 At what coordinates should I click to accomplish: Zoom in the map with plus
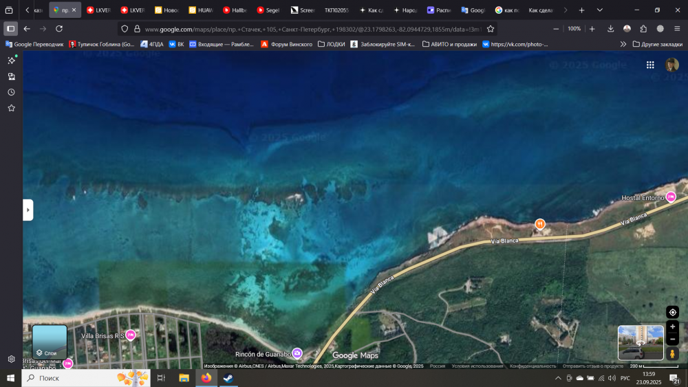pyautogui.click(x=673, y=327)
